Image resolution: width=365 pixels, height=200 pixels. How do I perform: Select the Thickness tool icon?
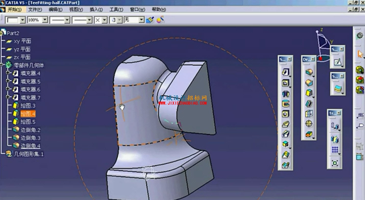tap(309, 114)
